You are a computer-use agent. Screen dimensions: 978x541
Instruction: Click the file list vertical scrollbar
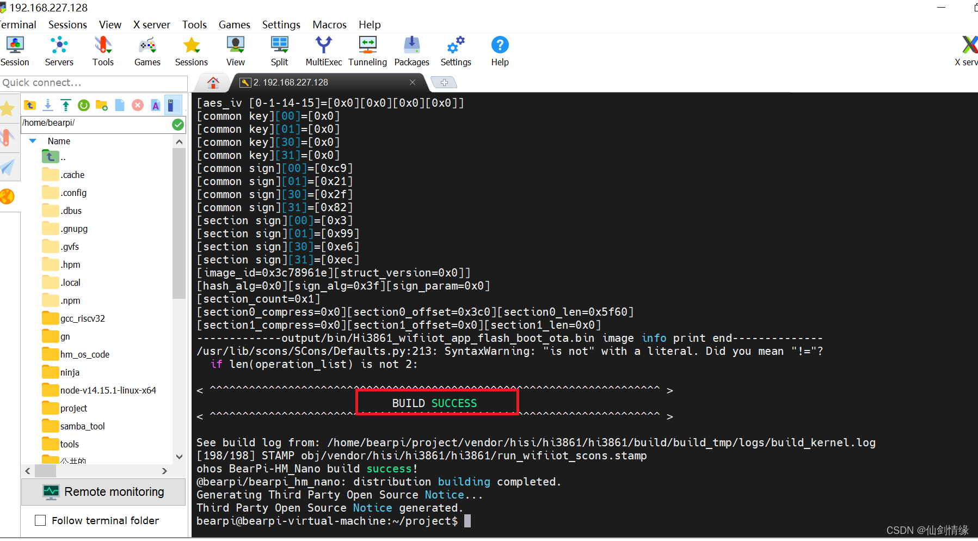tap(179, 223)
